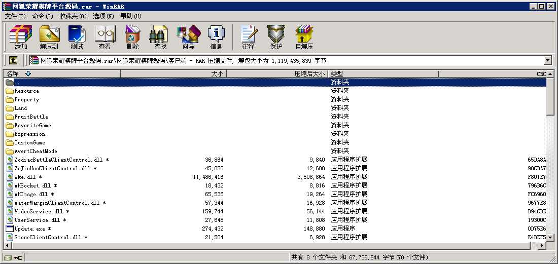Expand the address bar path dropdown
This screenshot has width=558, height=264.
point(548,61)
